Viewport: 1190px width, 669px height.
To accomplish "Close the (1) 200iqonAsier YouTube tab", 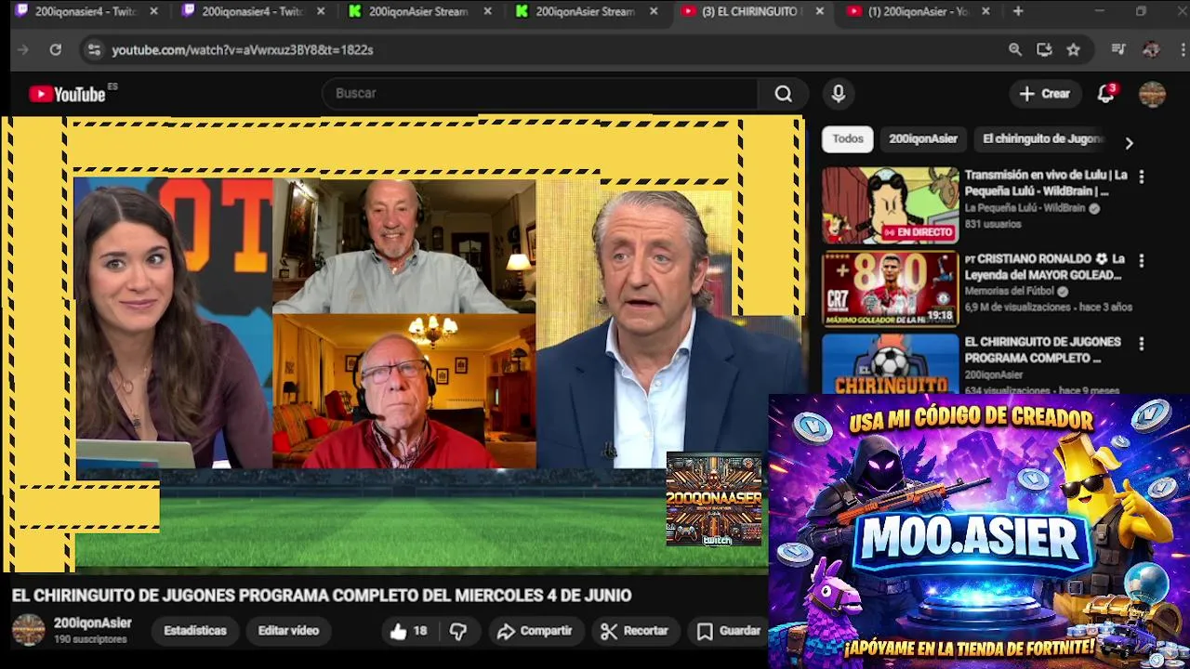I will tap(985, 11).
